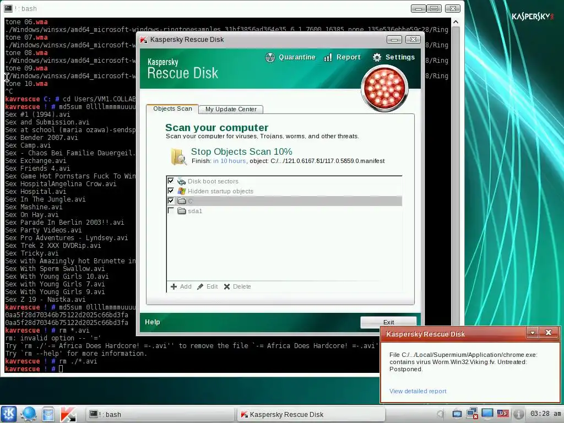
Task: Close the virus notification popup
Action: [x=548, y=333]
